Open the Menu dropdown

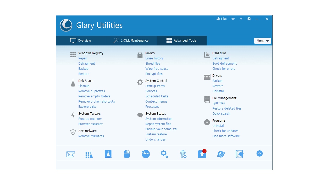(262, 41)
